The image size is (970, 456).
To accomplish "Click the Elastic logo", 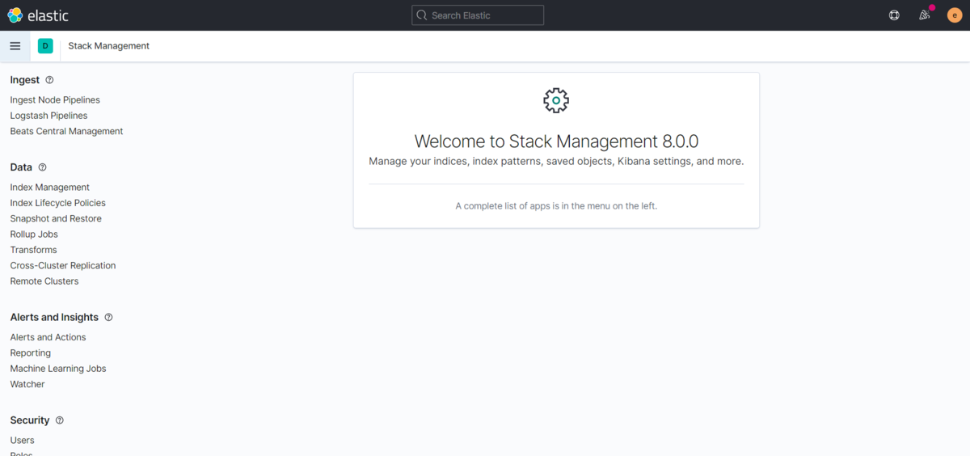I will [38, 15].
